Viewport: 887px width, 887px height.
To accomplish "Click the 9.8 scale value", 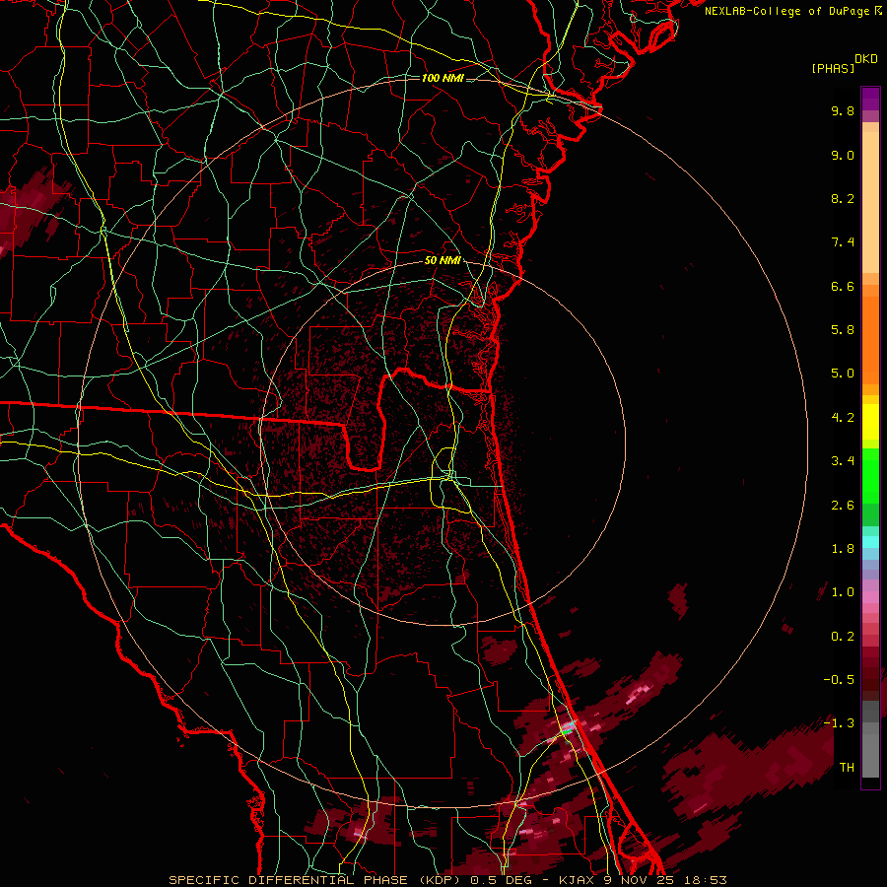I will click(843, 110).
